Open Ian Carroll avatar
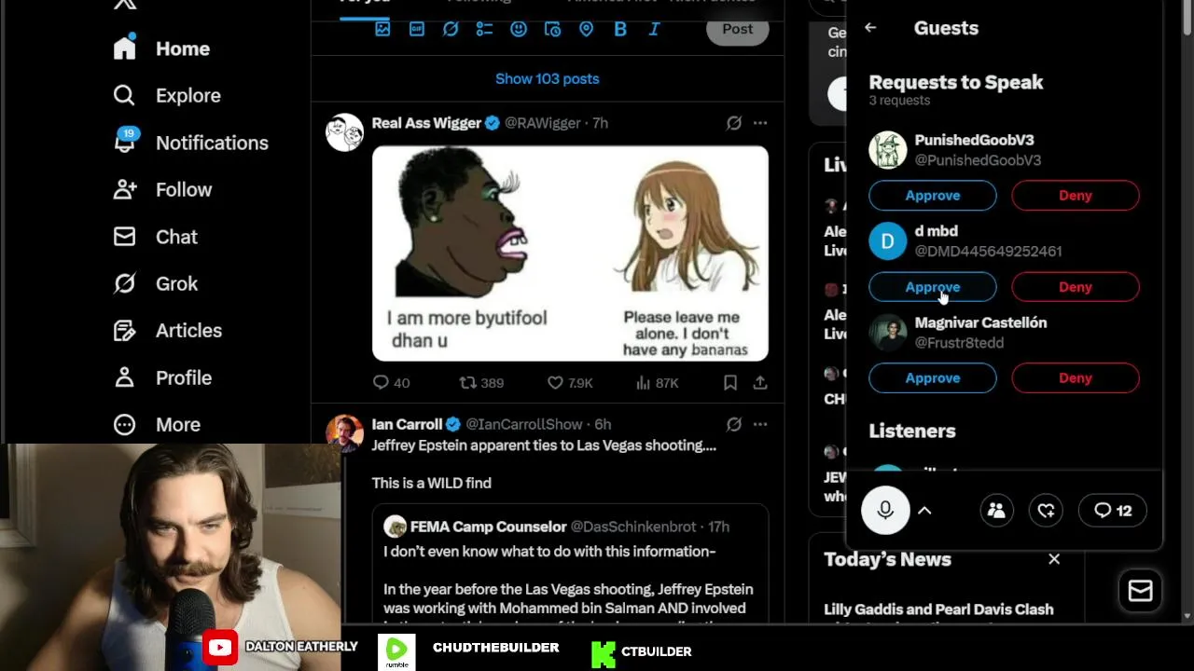Screen dimensions: 1194x671 pyautogui.click(x=344, y=433)
